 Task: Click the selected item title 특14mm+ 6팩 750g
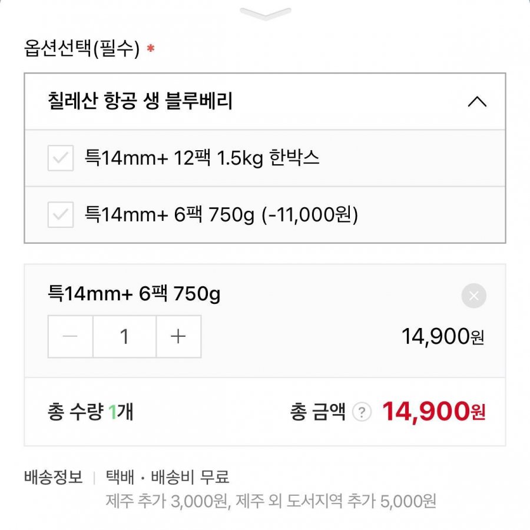pos(134,294)
